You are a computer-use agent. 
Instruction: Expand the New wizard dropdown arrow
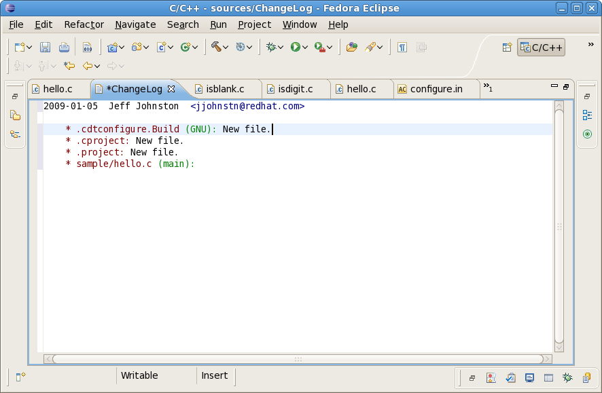point(29,47)
